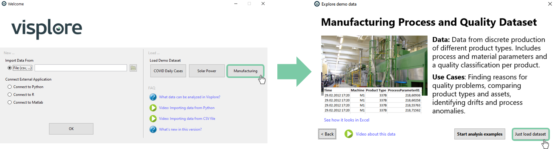Choose the Connect to R radio button
555x149 pixels.
[10, 95]
